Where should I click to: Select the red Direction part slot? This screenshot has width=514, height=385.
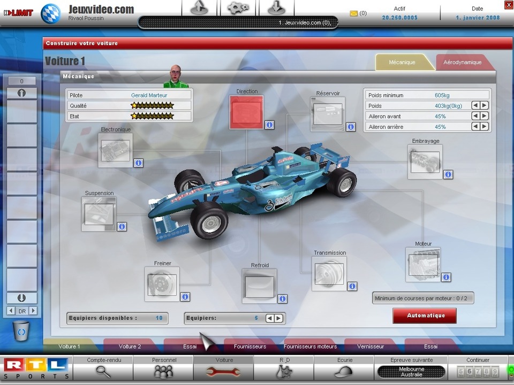click(246, 112)
